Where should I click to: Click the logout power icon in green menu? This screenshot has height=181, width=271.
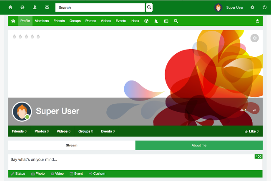(258, 21)
